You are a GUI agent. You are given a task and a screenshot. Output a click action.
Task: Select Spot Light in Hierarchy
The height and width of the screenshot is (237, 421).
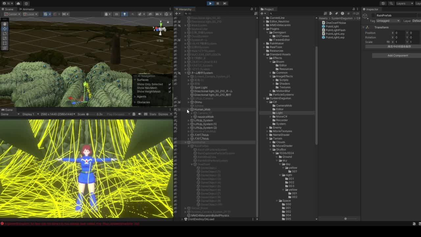[201, 88]
